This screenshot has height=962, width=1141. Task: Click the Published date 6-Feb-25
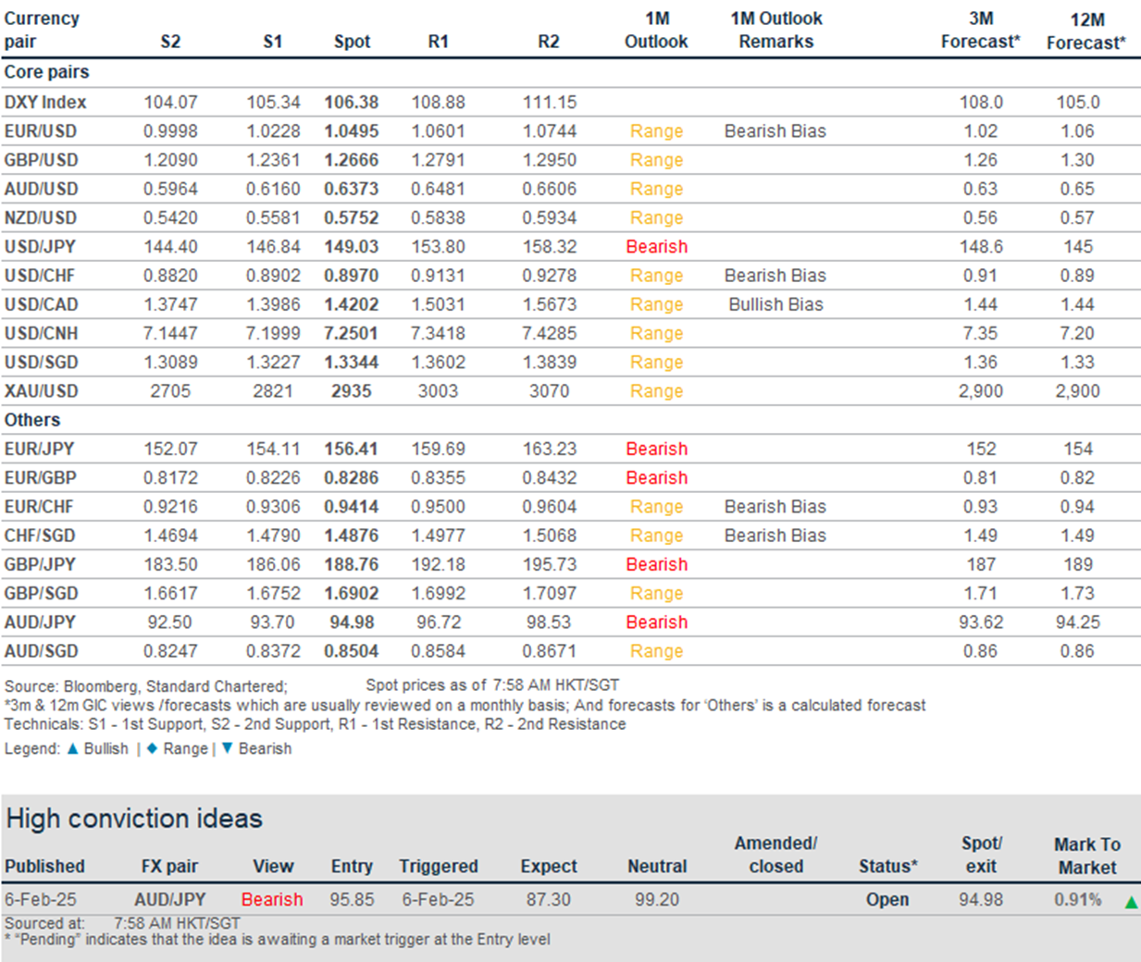click(40, 899)
